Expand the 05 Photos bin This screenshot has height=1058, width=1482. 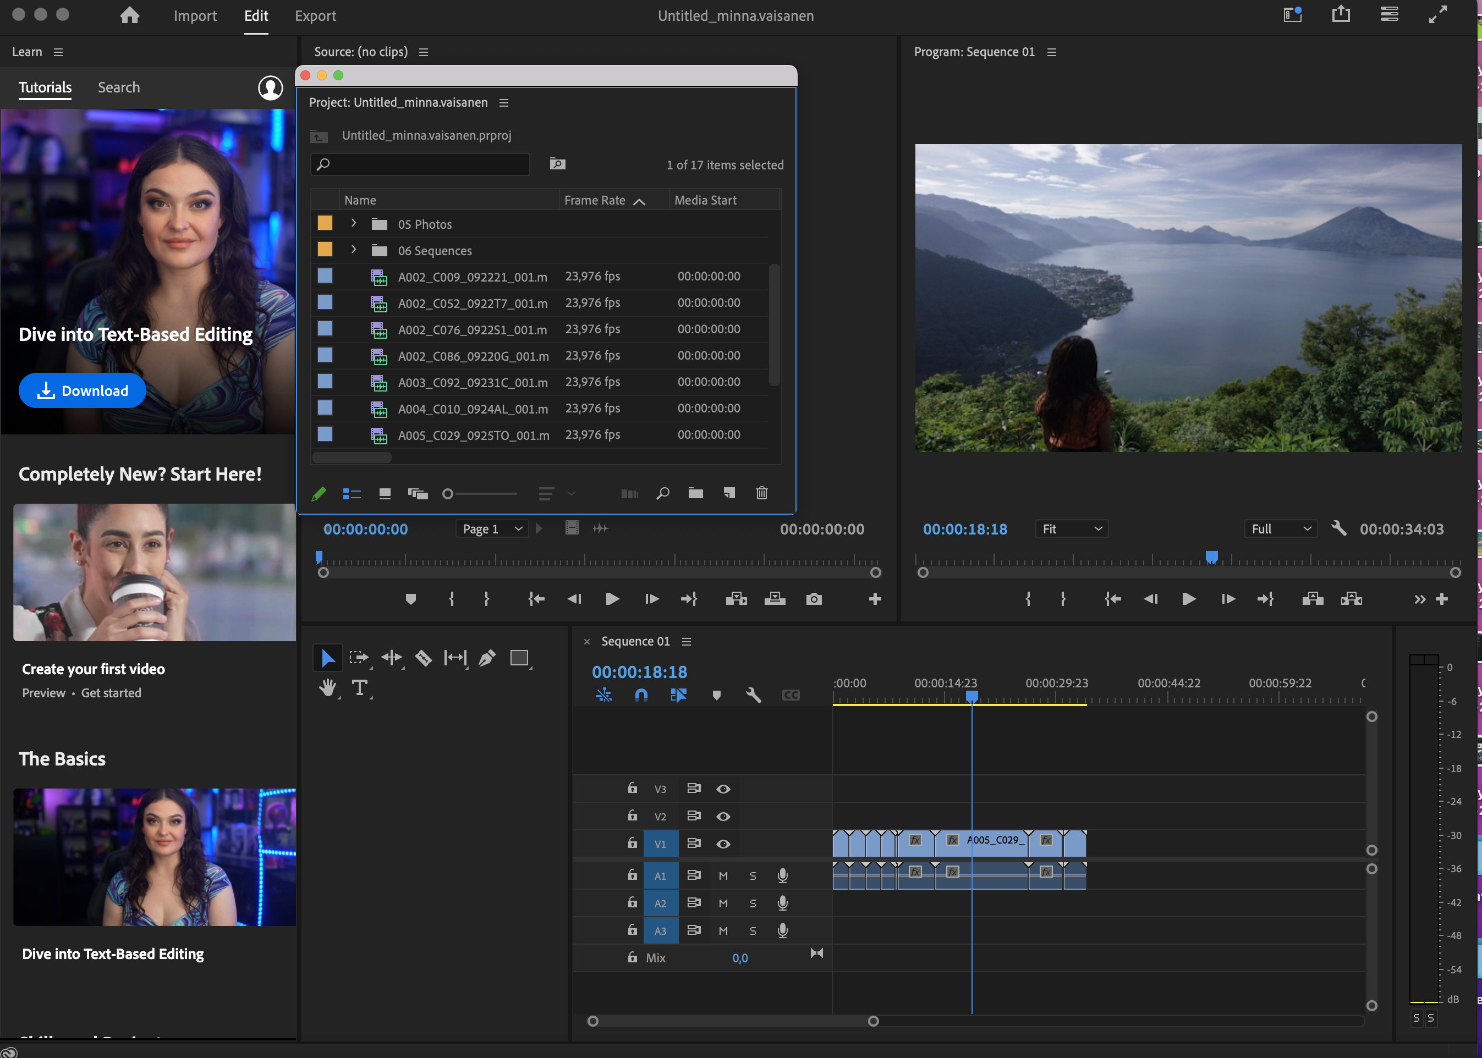[353, 223]
